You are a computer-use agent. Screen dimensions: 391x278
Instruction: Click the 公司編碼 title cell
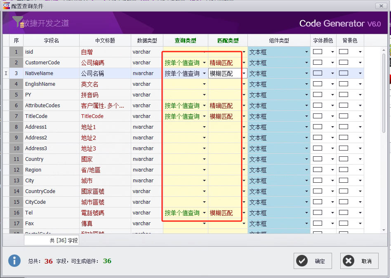point(105,63)
